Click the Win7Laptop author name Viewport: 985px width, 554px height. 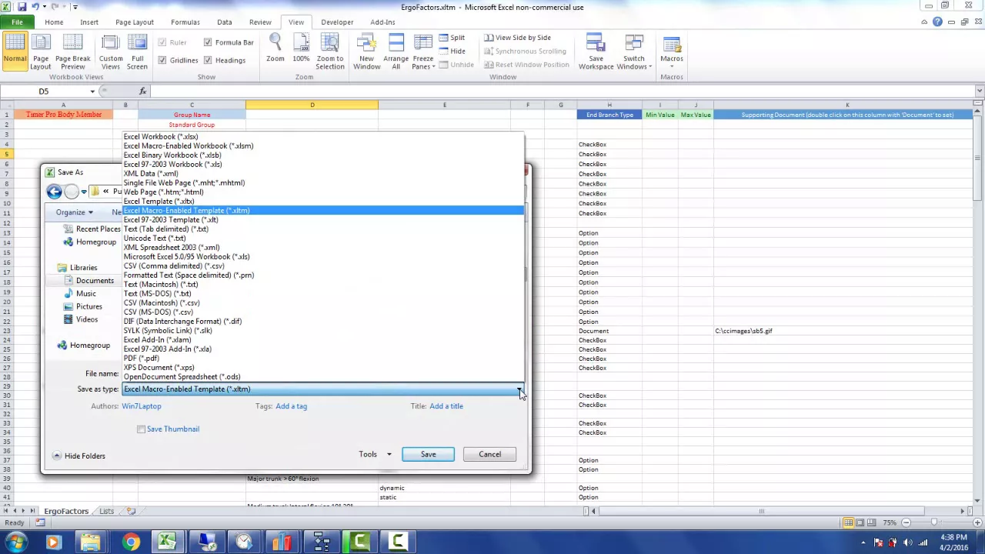point(142,406)
